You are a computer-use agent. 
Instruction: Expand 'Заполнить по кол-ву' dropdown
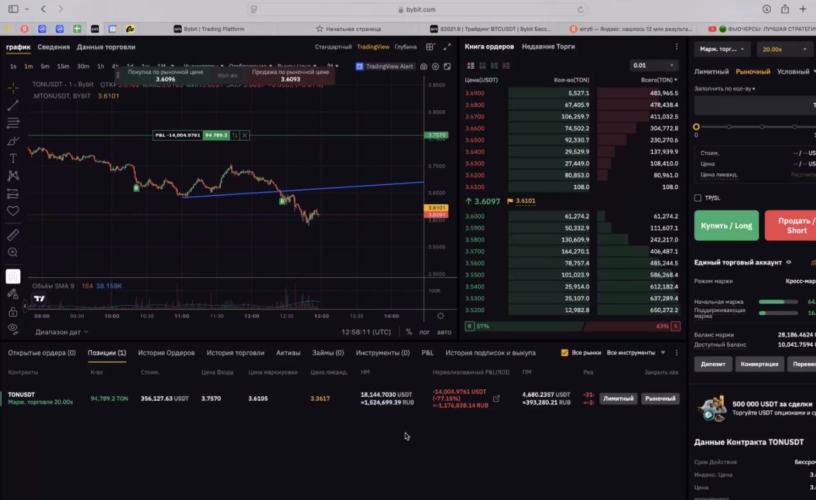coord(725,89)
